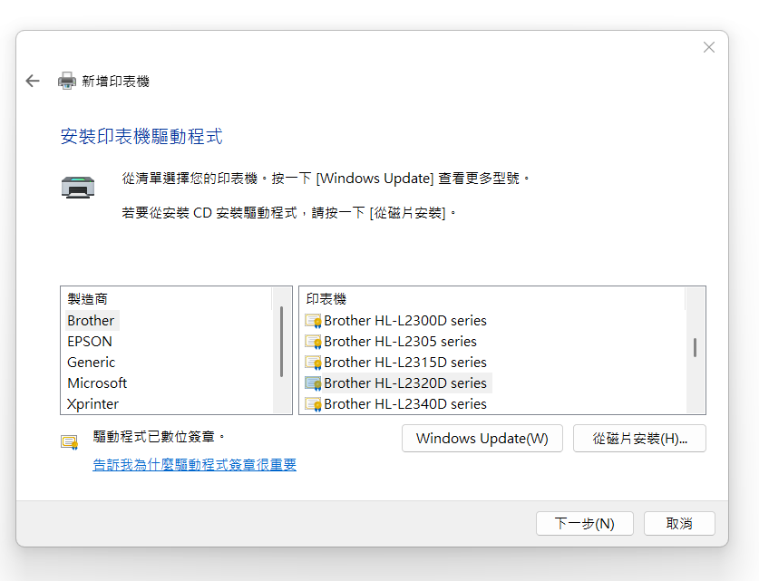
Task: Open 從磁片安裝(H)... install from disk
Action: [639, 439]
